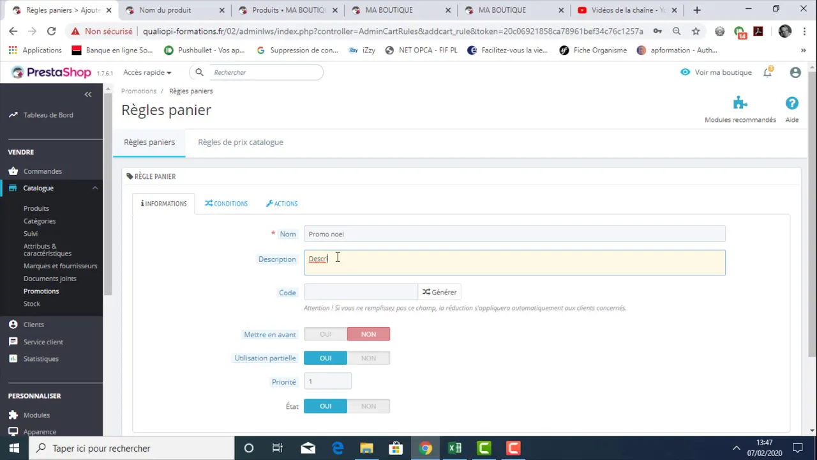
Task: Open Excel from the taskbar
Action: click(454, 448)
